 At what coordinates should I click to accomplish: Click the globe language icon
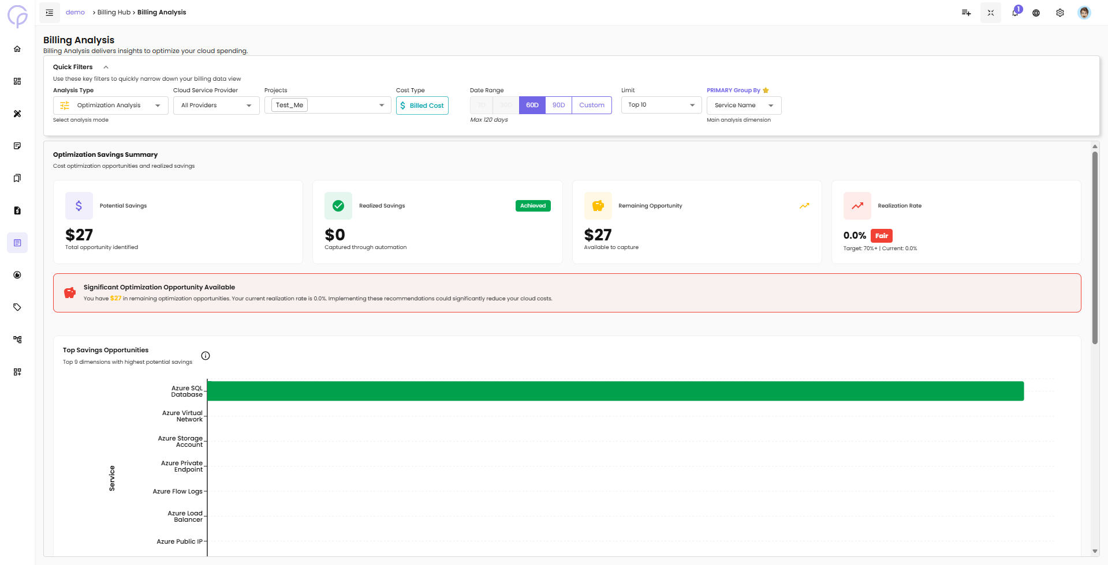tap(1036, 13)
